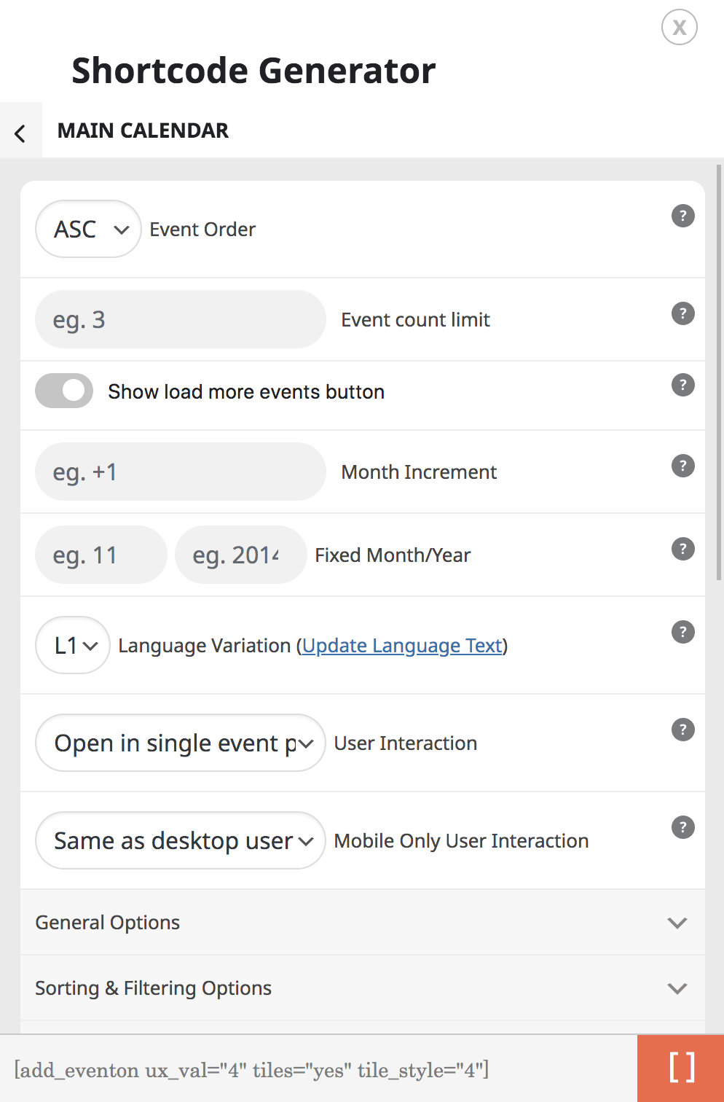
Task: Click the Fixed Month/Year help icon
Action: [x=682, y=549]
